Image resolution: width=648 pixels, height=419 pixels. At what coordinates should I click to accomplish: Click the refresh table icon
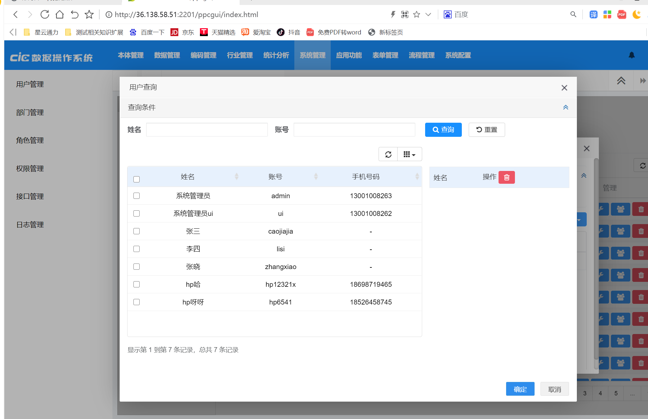click(388, 155)
